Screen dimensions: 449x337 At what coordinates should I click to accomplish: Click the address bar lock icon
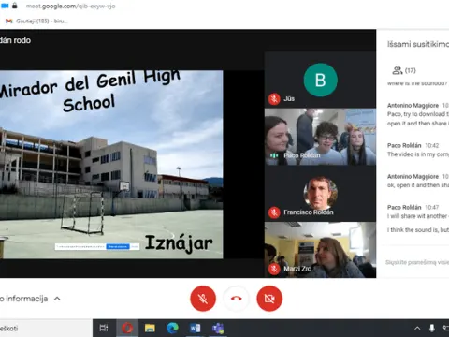[15, 6]
